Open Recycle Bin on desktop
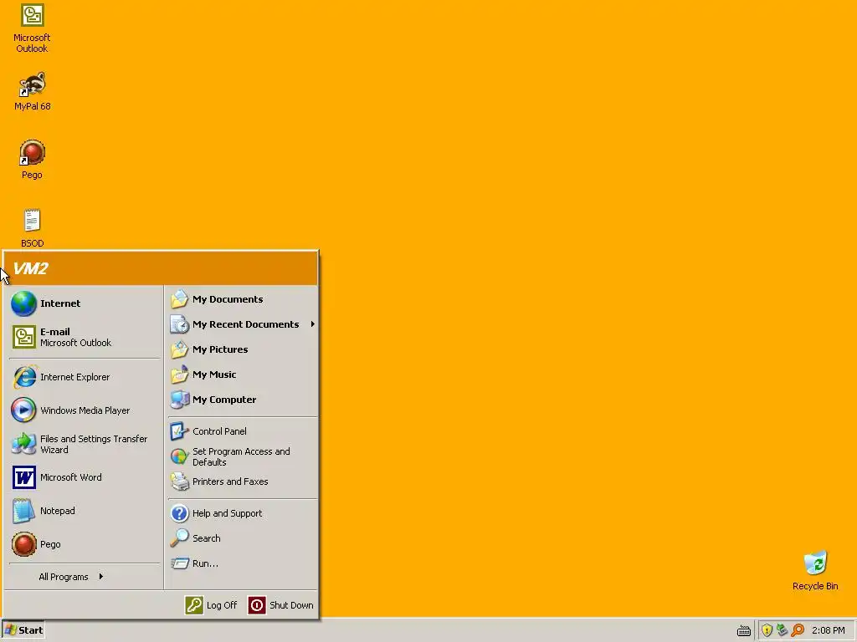 [815, 570]
